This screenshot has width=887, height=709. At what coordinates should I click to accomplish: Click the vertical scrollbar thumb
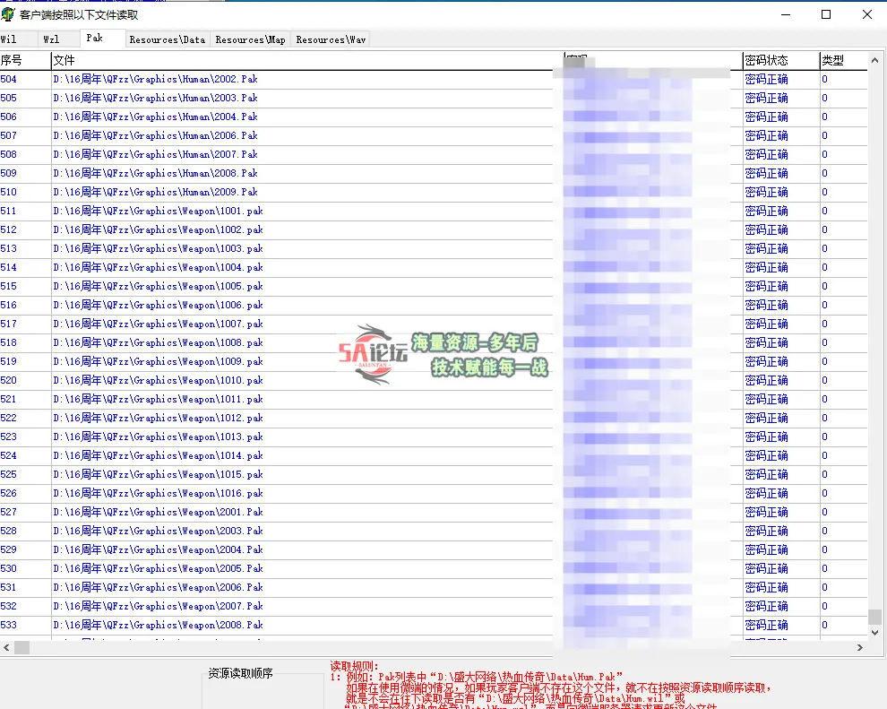[874, 616]
